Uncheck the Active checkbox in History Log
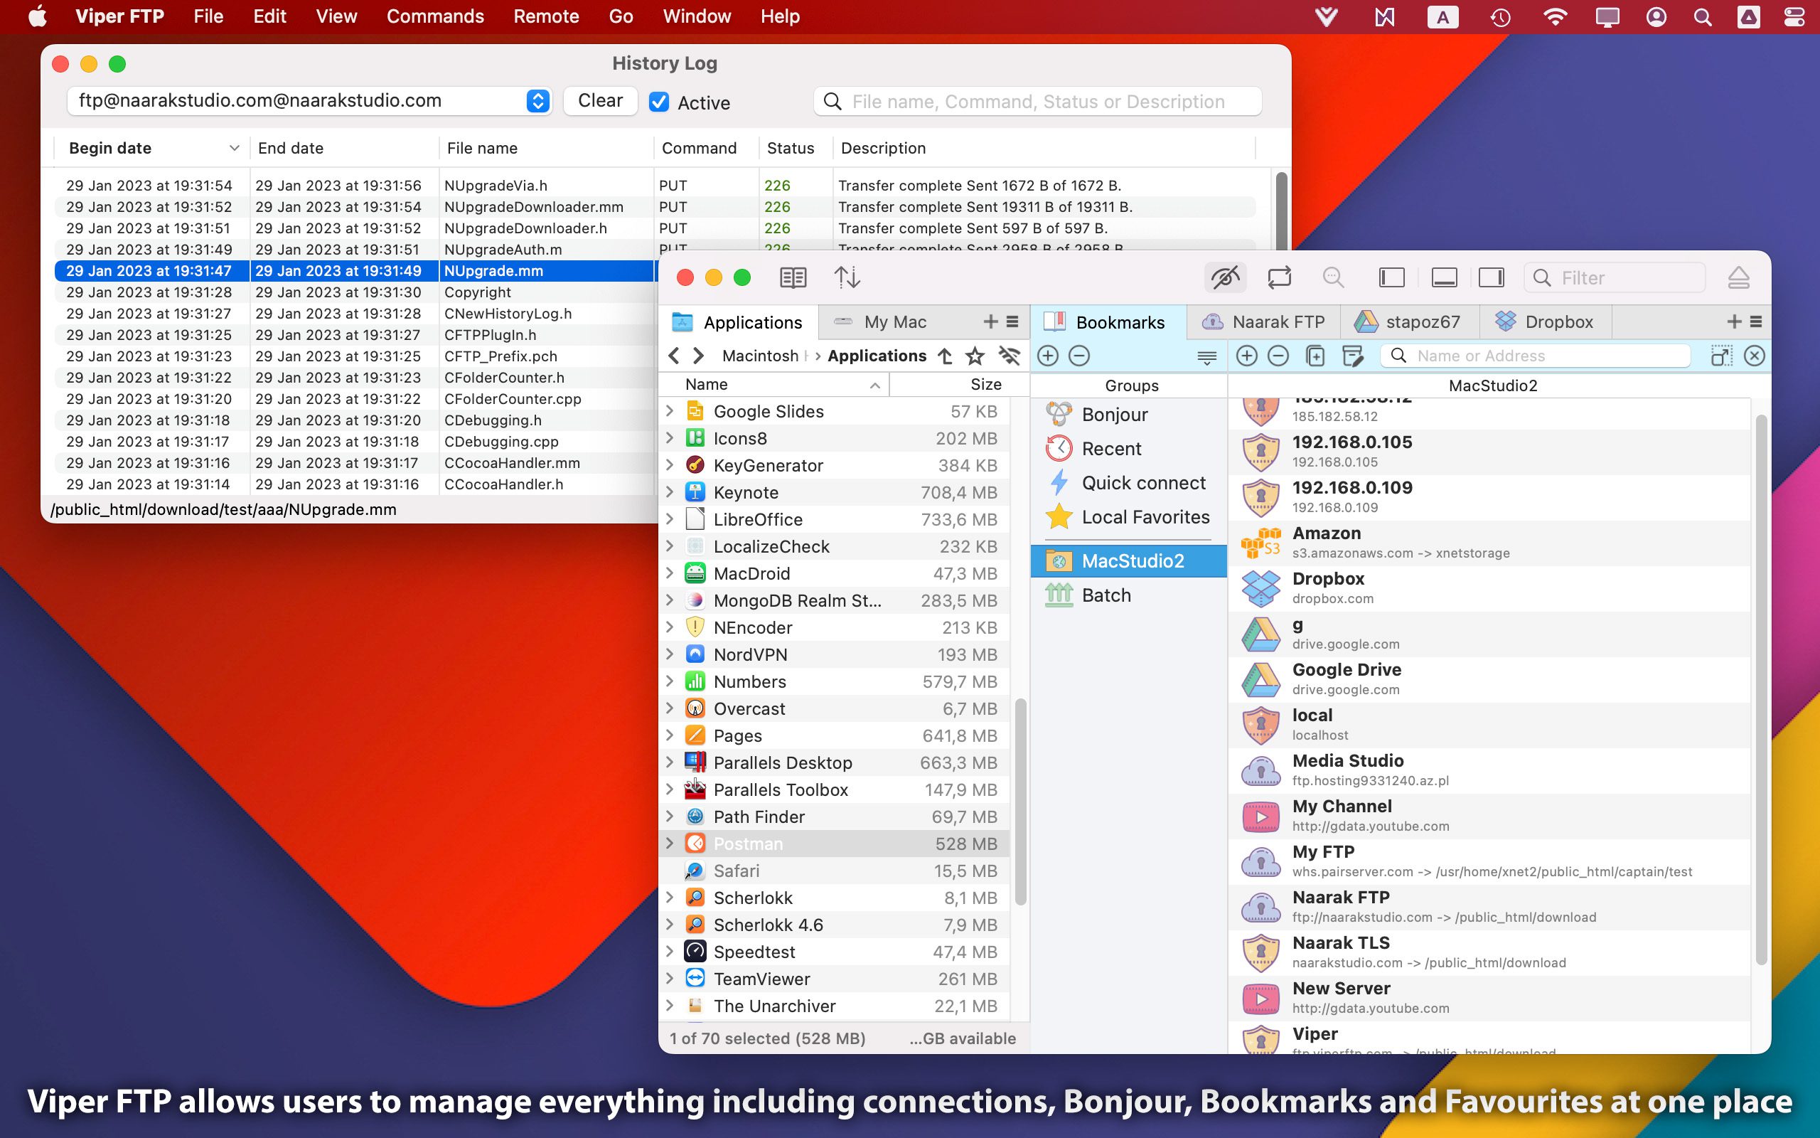This screenshot has width=1820, height=1138. tap(659, 102)
